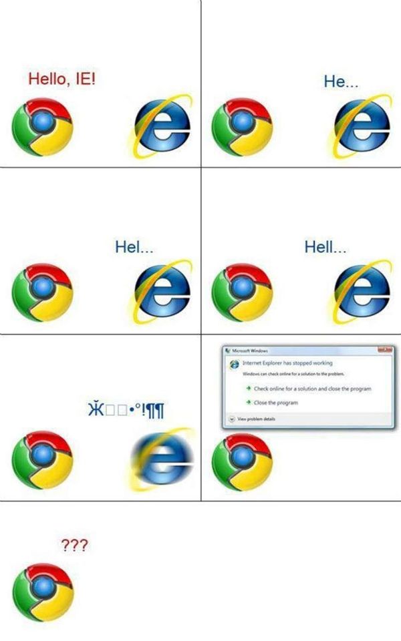Click the Chrome logo in the "Hel..." panel
The height and width of the screenshot is (641, 401).
43,292
